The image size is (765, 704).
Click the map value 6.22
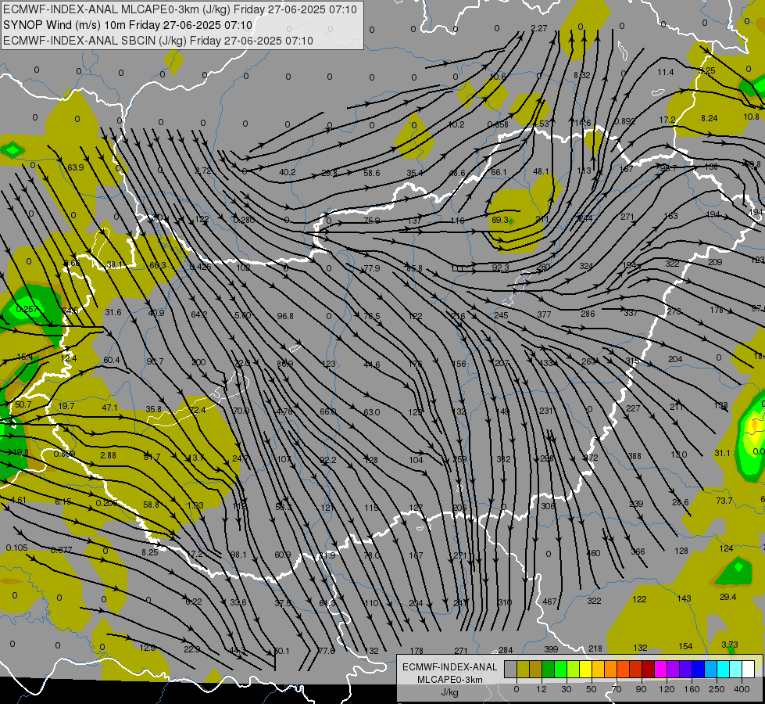(194, 602)
